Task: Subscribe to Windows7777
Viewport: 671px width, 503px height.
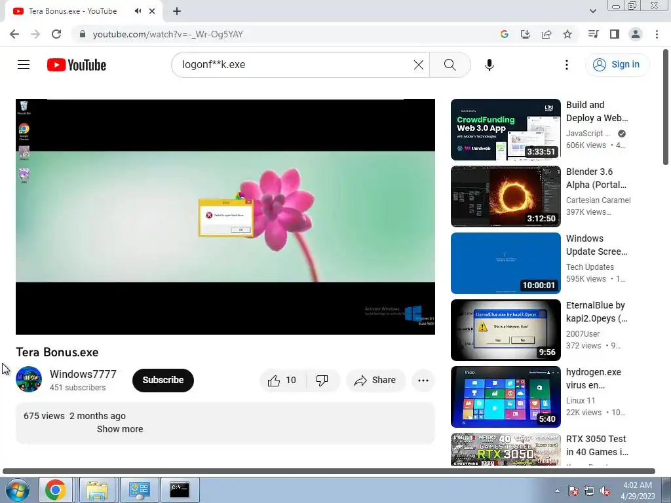Action: coord(163,380)
